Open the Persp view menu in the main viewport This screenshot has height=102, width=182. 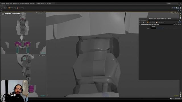[172, 13]
